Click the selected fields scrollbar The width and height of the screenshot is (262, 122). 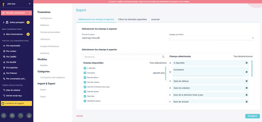[x=252, y=68]
